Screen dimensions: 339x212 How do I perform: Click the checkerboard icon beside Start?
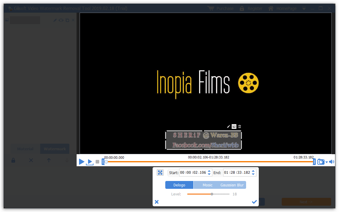(x=160, y=173)
